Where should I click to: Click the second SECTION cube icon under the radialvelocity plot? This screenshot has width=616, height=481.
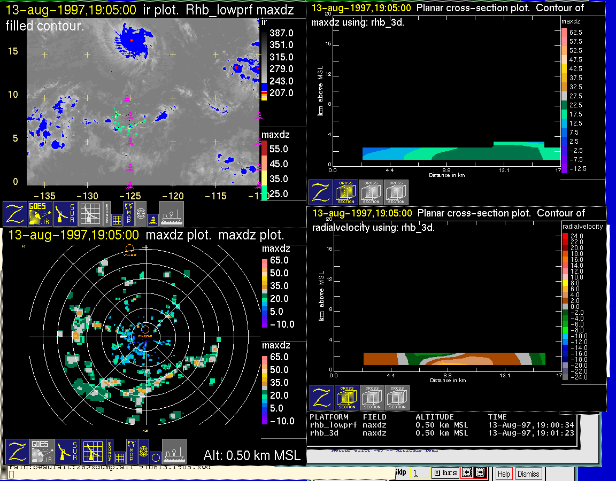372,398
